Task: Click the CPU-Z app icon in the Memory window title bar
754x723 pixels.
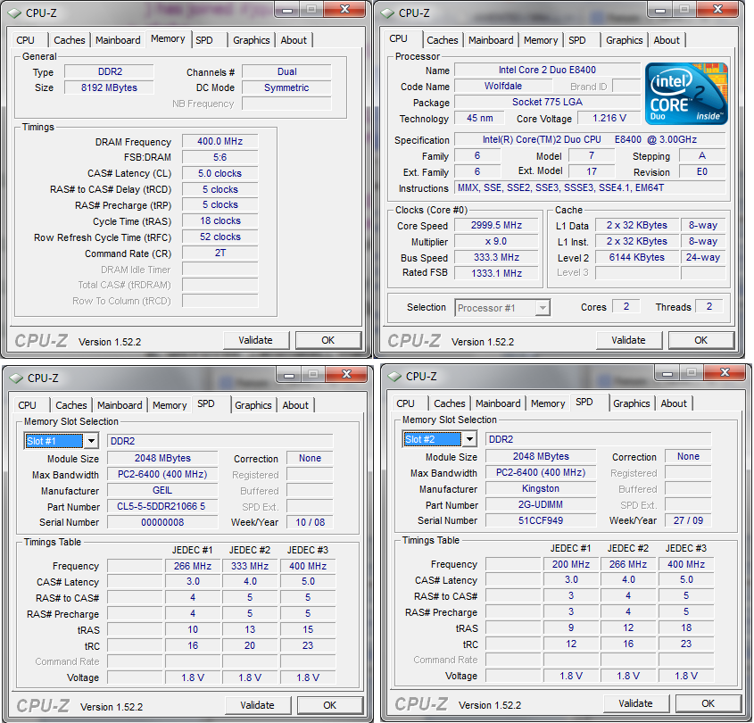Action: click(x=14, y=13)
